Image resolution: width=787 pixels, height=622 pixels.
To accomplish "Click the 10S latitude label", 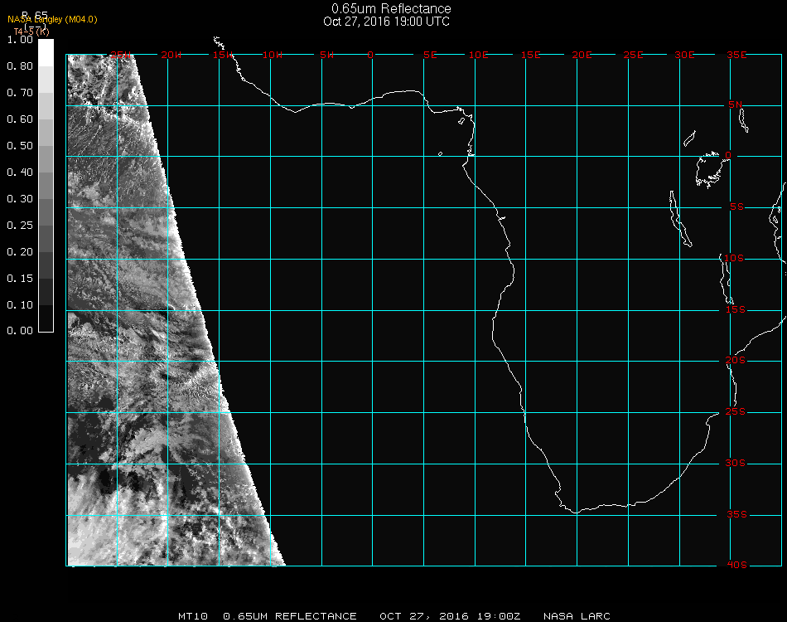I will 734,258.
